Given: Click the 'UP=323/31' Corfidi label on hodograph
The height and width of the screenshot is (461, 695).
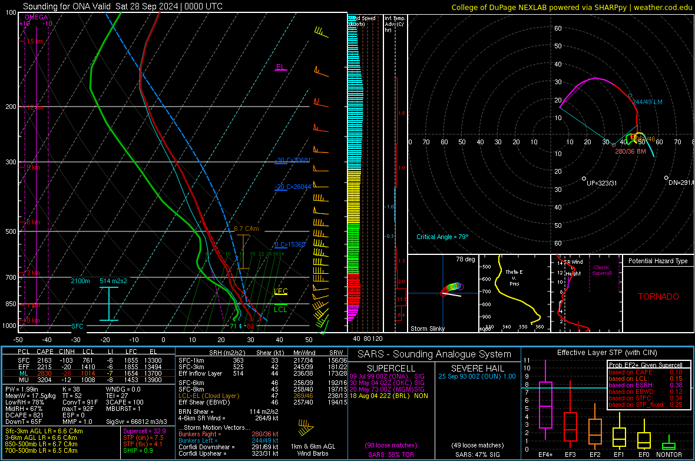Looking at the screenshot, I should point(601,183).
